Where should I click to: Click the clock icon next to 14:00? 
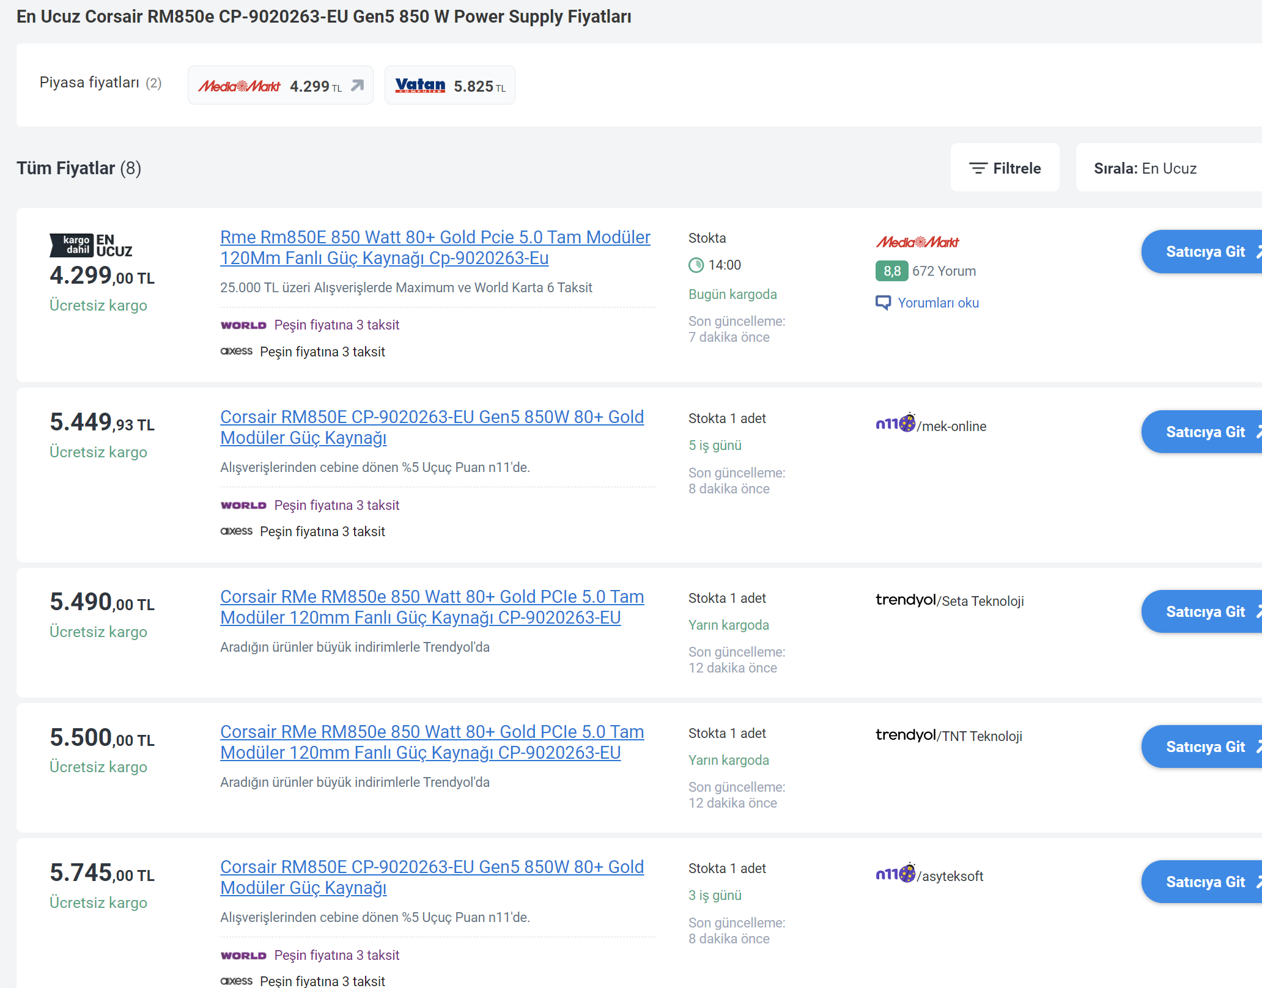click(x=696, y=265)
